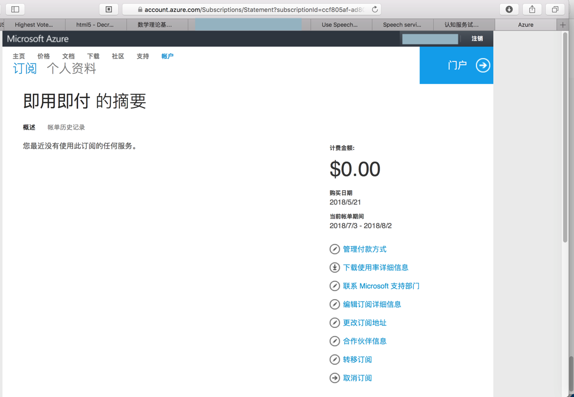Open the 取消订阅 link
This screenshot has width=574, height=397.
click(x=357, y=378)
